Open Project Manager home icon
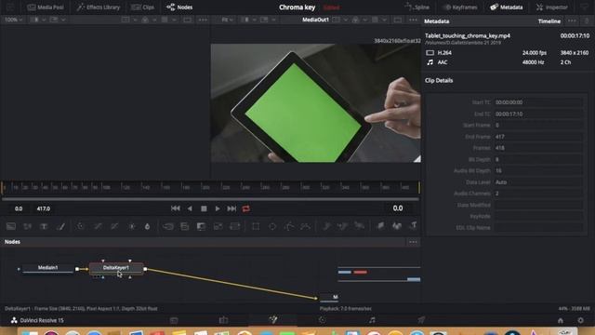595x335 pixels. tap(561, 320)
